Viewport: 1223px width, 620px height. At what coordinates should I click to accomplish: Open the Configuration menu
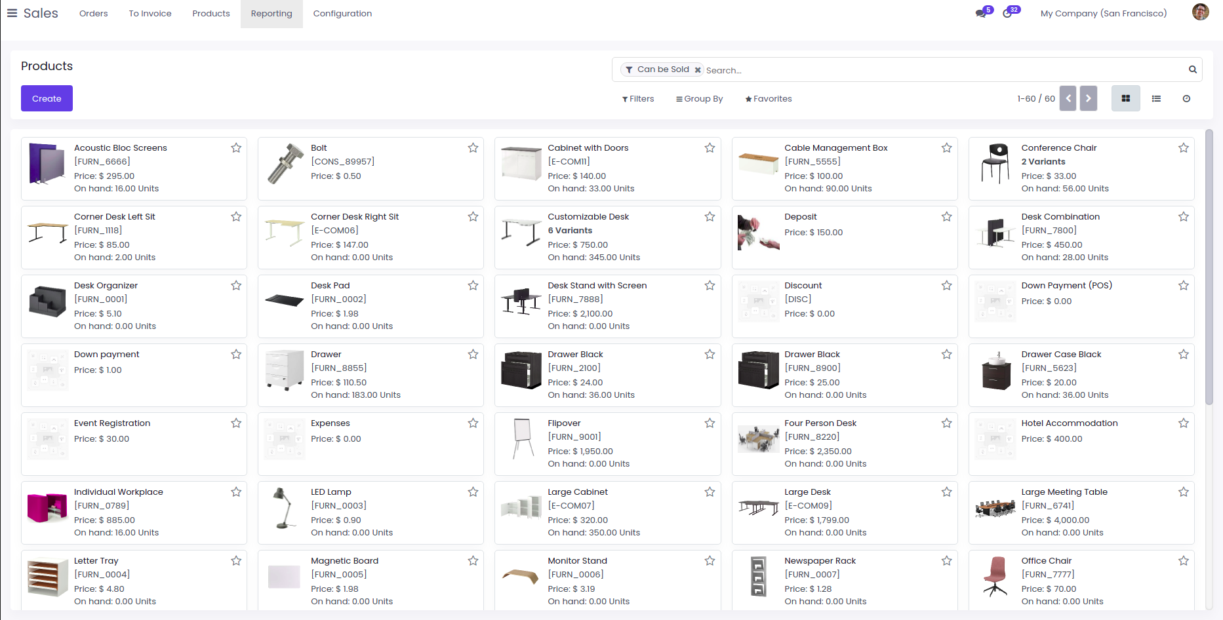click(342, 14)
